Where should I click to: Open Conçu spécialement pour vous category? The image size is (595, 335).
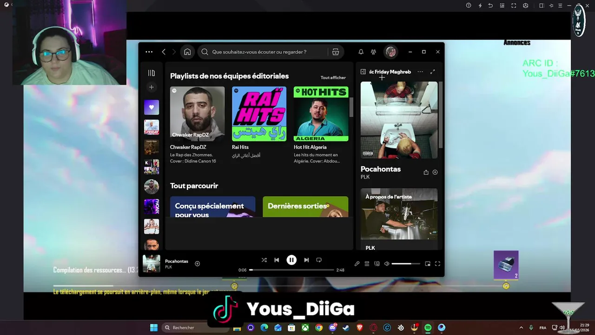point(212,207)
